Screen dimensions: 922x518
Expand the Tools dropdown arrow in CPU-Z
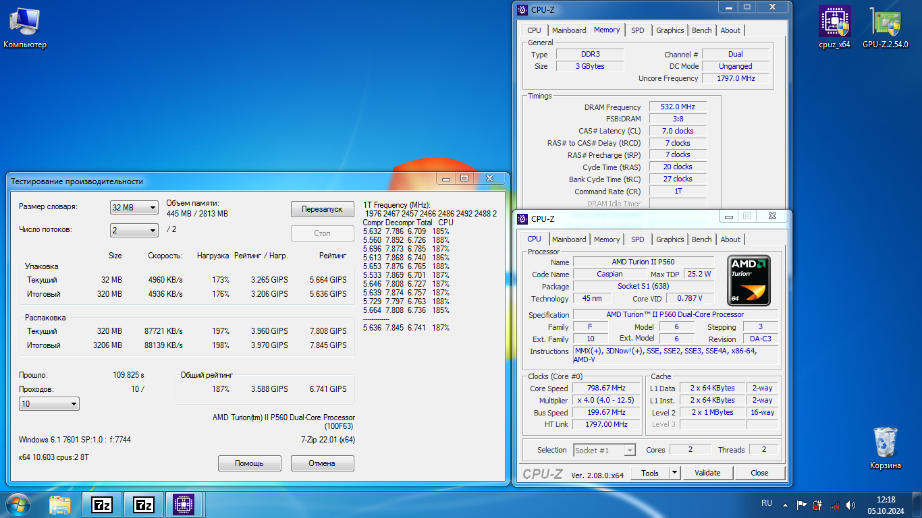coord(674,473)
